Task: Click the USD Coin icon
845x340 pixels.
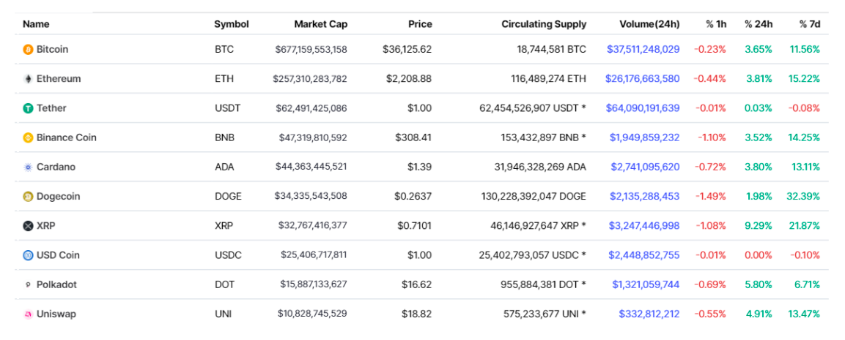Action: click(29, 255)
